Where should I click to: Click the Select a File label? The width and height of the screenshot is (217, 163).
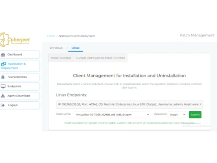click(x=64, y=114)
